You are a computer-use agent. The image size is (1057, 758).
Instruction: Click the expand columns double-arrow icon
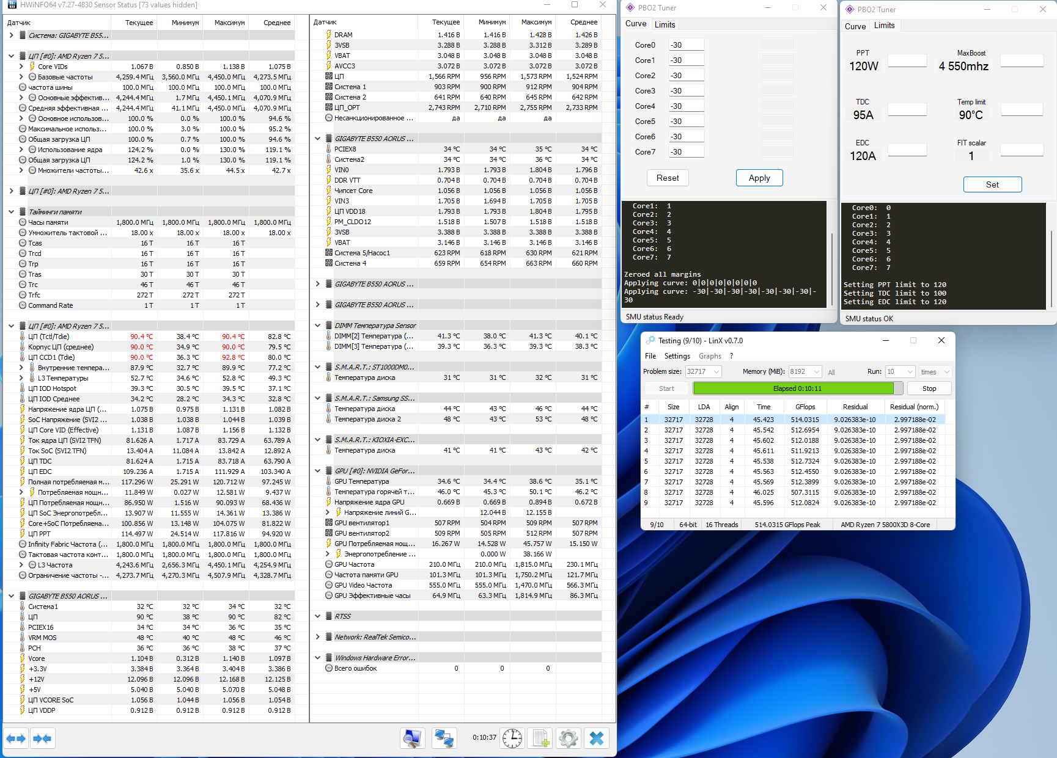click(17, 738)
